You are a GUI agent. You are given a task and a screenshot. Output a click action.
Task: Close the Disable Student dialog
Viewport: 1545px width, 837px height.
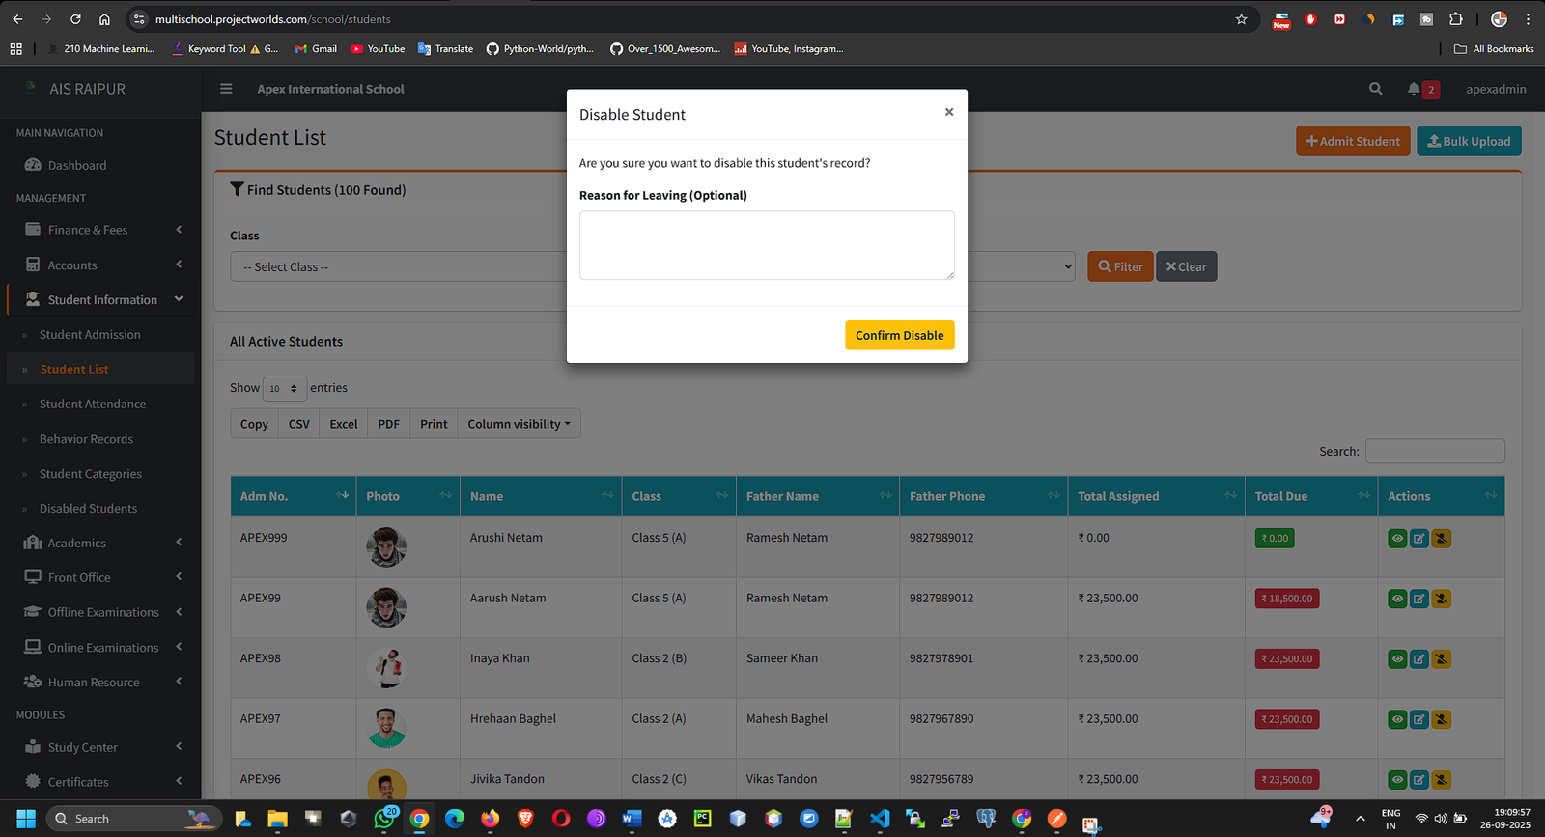[x=949, y=112]
